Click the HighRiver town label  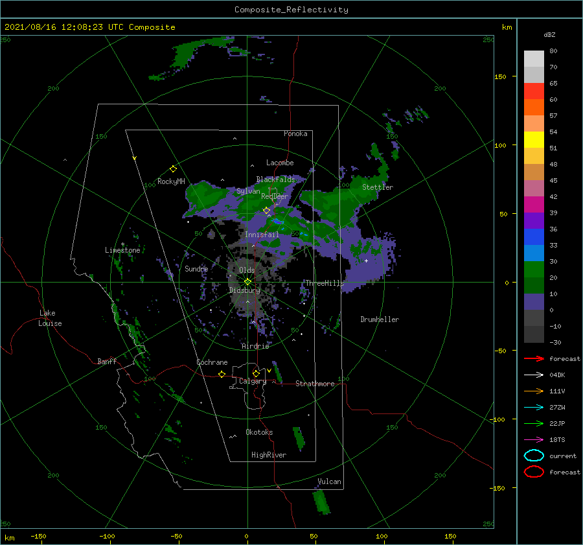(269, 455)
